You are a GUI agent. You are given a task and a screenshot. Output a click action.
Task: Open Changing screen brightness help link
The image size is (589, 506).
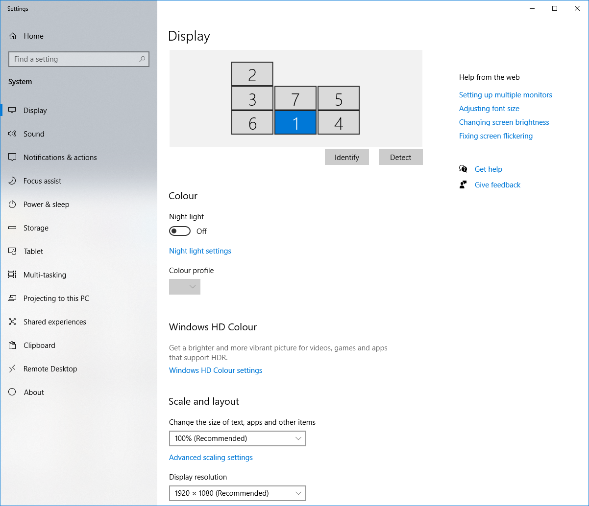[504, 122]
